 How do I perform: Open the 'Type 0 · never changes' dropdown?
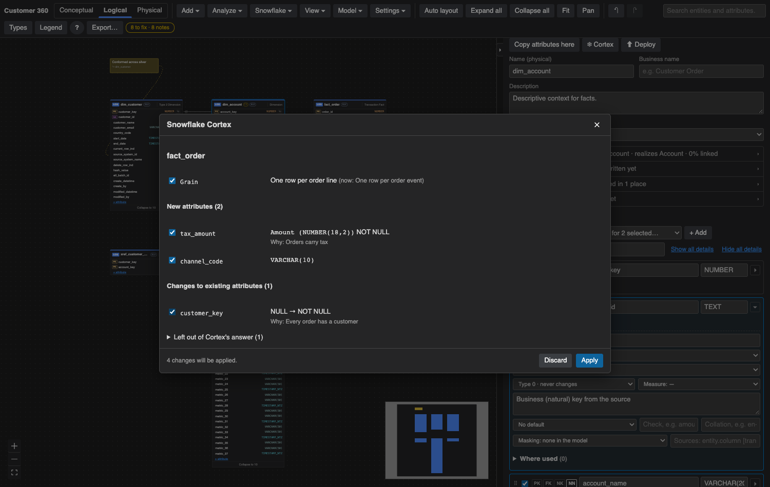coord(574,384)
